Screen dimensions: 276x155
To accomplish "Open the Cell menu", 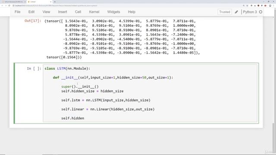I will pyautogui.click(x=78, y=12).
